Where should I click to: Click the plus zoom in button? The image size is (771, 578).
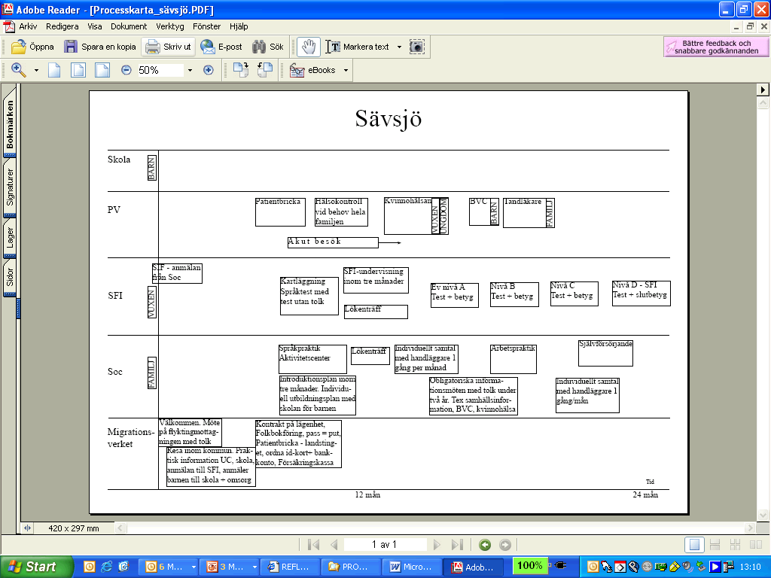(x=209, y=70)
